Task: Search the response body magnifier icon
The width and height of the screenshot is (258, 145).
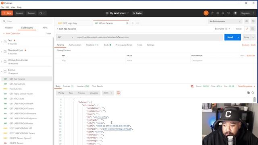Action: [253, 93]
